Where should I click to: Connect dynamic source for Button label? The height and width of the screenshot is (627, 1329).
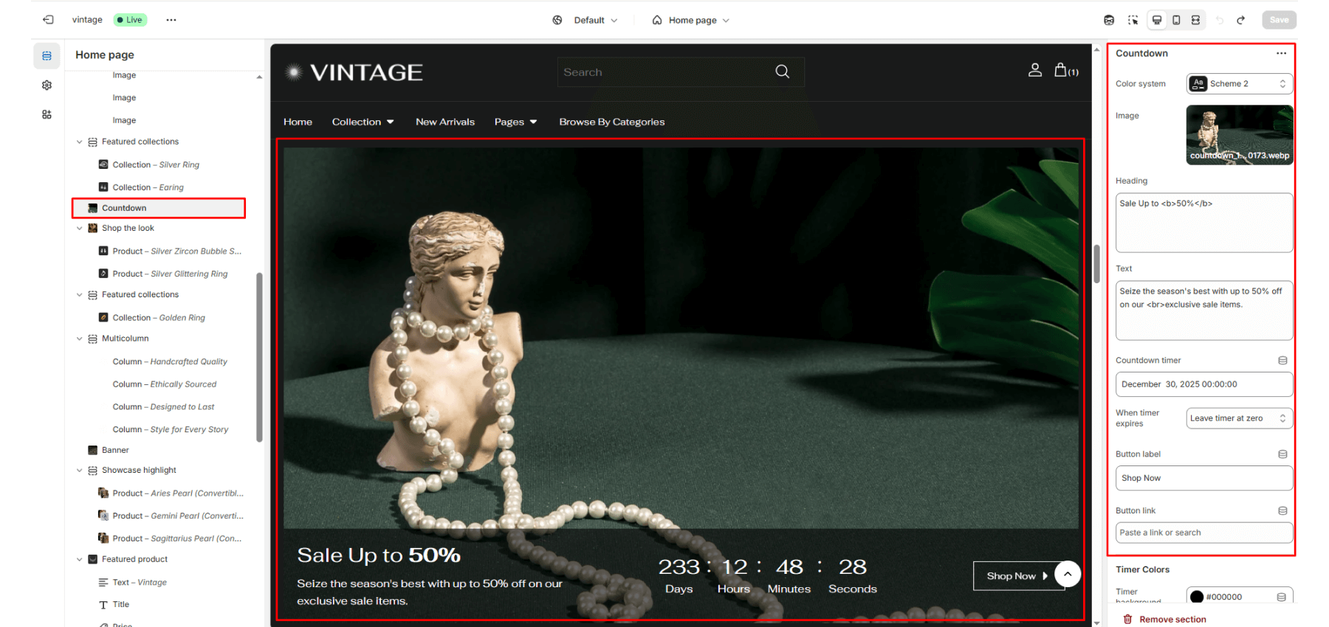click(1282, 454)
